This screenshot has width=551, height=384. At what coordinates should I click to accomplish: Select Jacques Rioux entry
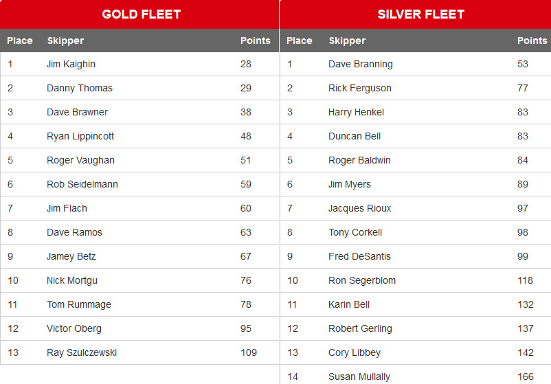[x=359, y=208]
